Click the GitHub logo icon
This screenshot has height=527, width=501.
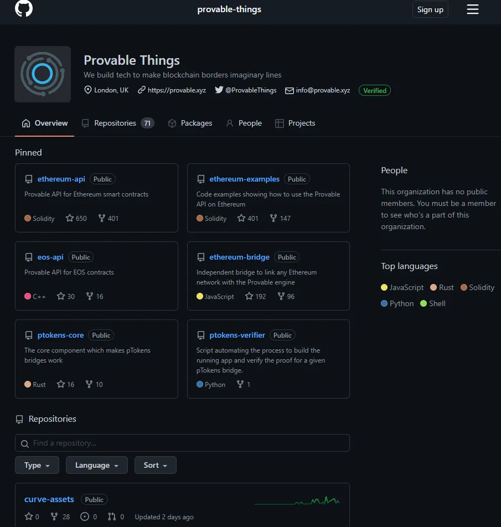(x=24, y=8)
